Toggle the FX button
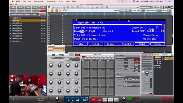Screen dimensions: 183x103 (72, 55)
